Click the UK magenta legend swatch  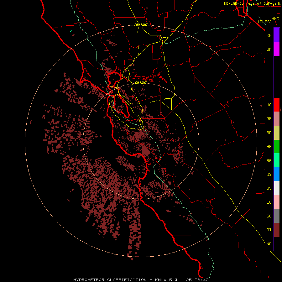click(277, 49)
